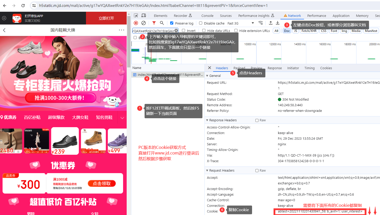The height and width of the screenshot is (215, 380).
Task: Switch to the Console tab
Action: (x=207, y=16)
